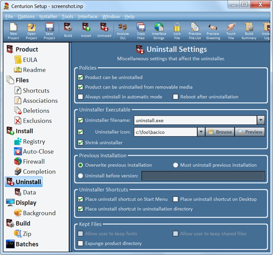Click the New Project toolbar icon
Viewport: 273px width, 255px height.
[x=13, y=31]
